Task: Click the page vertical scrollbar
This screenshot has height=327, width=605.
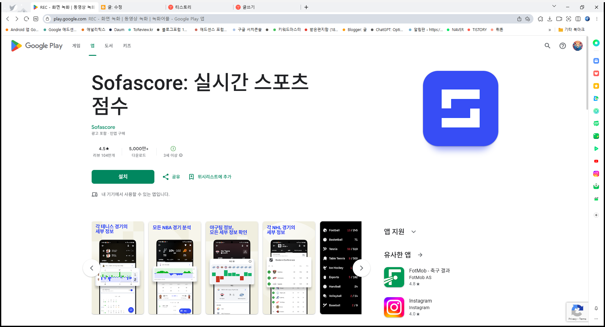Action: (x=587, y=74)
